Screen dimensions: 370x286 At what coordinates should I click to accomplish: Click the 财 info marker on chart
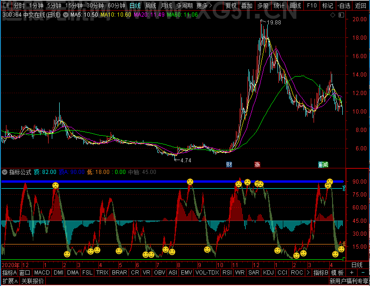(229, 165)
